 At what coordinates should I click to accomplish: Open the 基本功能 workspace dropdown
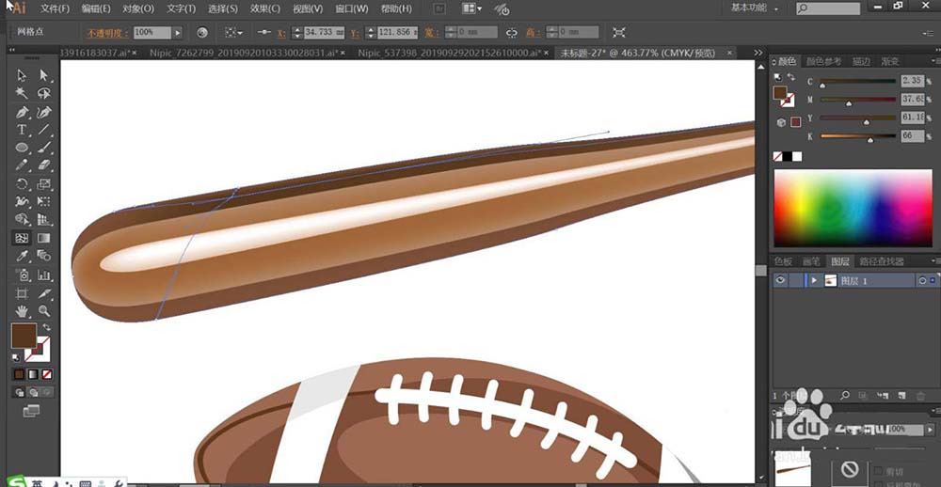point(754,8)
